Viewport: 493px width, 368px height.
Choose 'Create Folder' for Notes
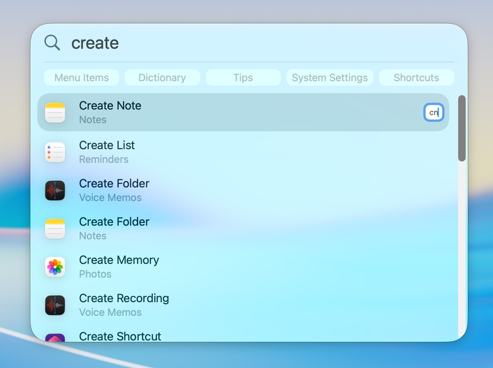point(243,229)
